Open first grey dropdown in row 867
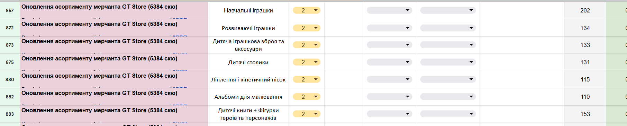The image size is (627, 126). point(389,10)
